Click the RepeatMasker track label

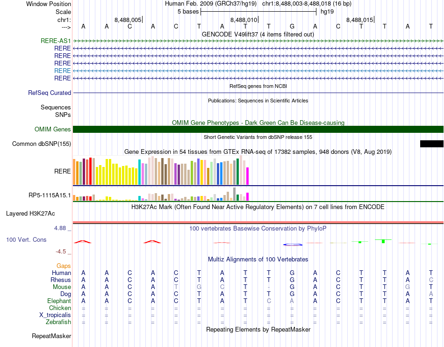pyautogui.click(x=51, y=336)
